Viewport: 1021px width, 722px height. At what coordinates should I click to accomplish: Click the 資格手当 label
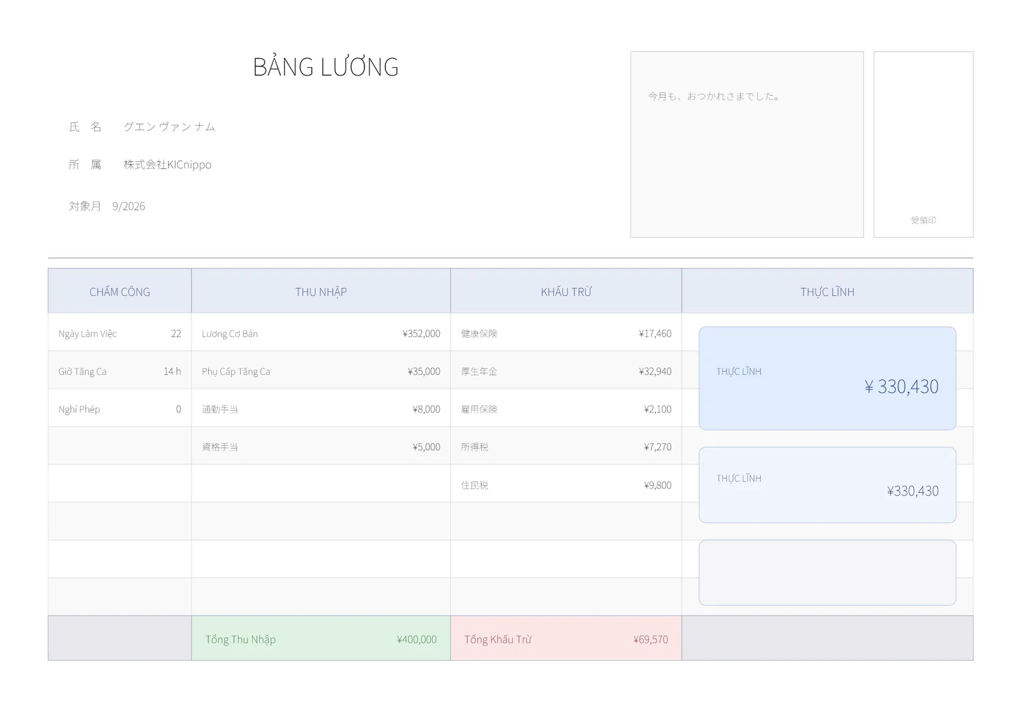pyautogui.click(x=220, y=447)
